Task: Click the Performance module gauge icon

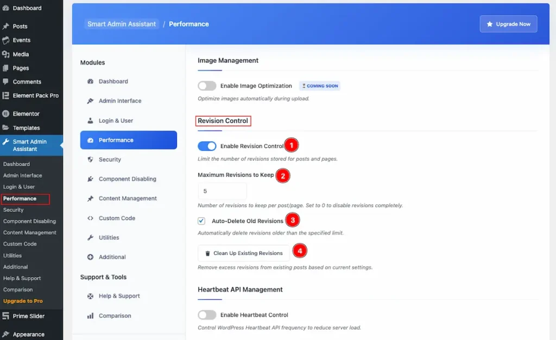Action: pos(91,140)
